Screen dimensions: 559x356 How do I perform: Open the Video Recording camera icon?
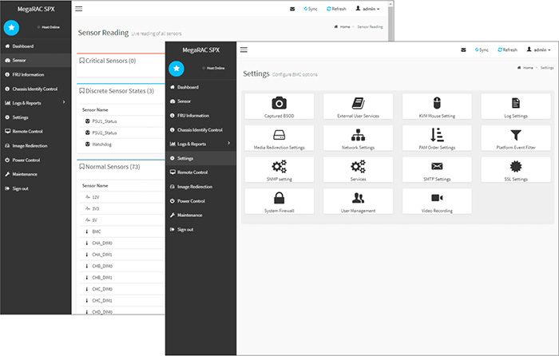tap(437, 198)
